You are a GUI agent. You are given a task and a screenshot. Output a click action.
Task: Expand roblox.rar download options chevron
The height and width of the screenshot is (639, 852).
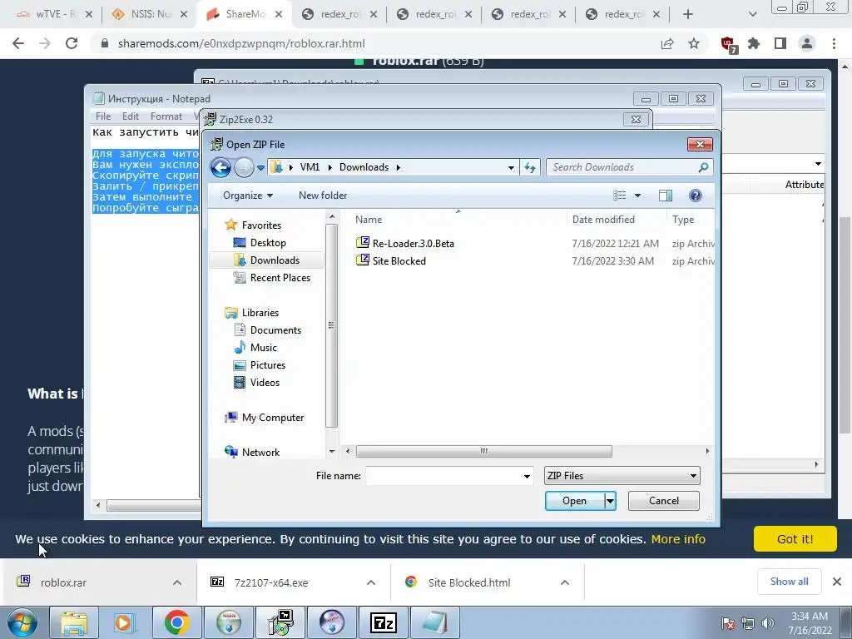pos(177,582)
